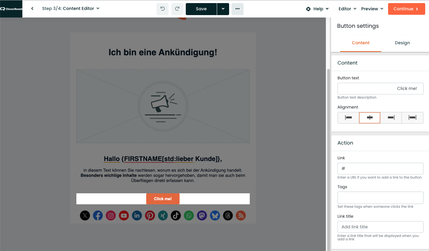Open the Preview dropdown menu
This screenshot has height=251, width=429.
(372, 9)
